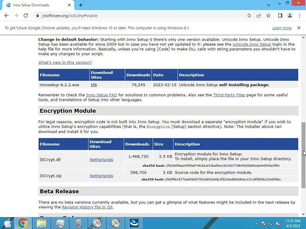Open the Start menu apple icon
This screenshot has height=229, width=306.
click(7, 223)
